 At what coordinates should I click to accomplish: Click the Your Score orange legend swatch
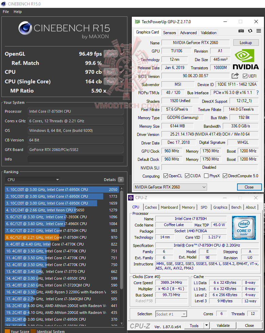tap(7, 331)
